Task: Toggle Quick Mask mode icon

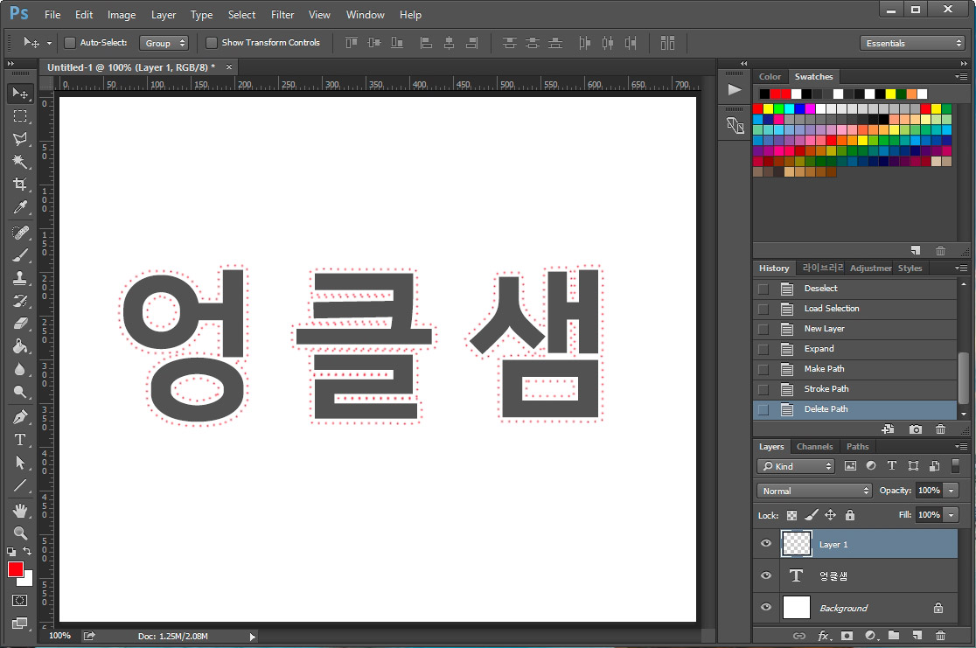Action: click(x=20, y=601)
